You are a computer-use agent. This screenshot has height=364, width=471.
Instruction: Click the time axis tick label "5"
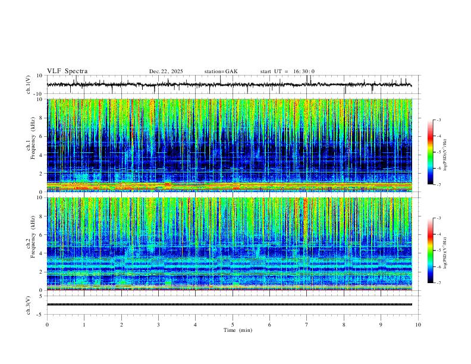tap(233, 325)
